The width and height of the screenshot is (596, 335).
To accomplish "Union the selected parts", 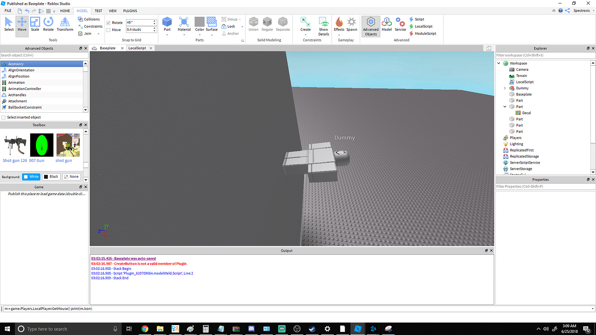I will 254,25.
